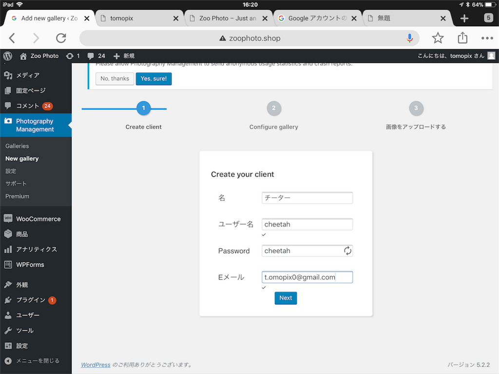The image size is (499, 374).
Task: Tap the microphone voice search icon
Action: [409, 38]
